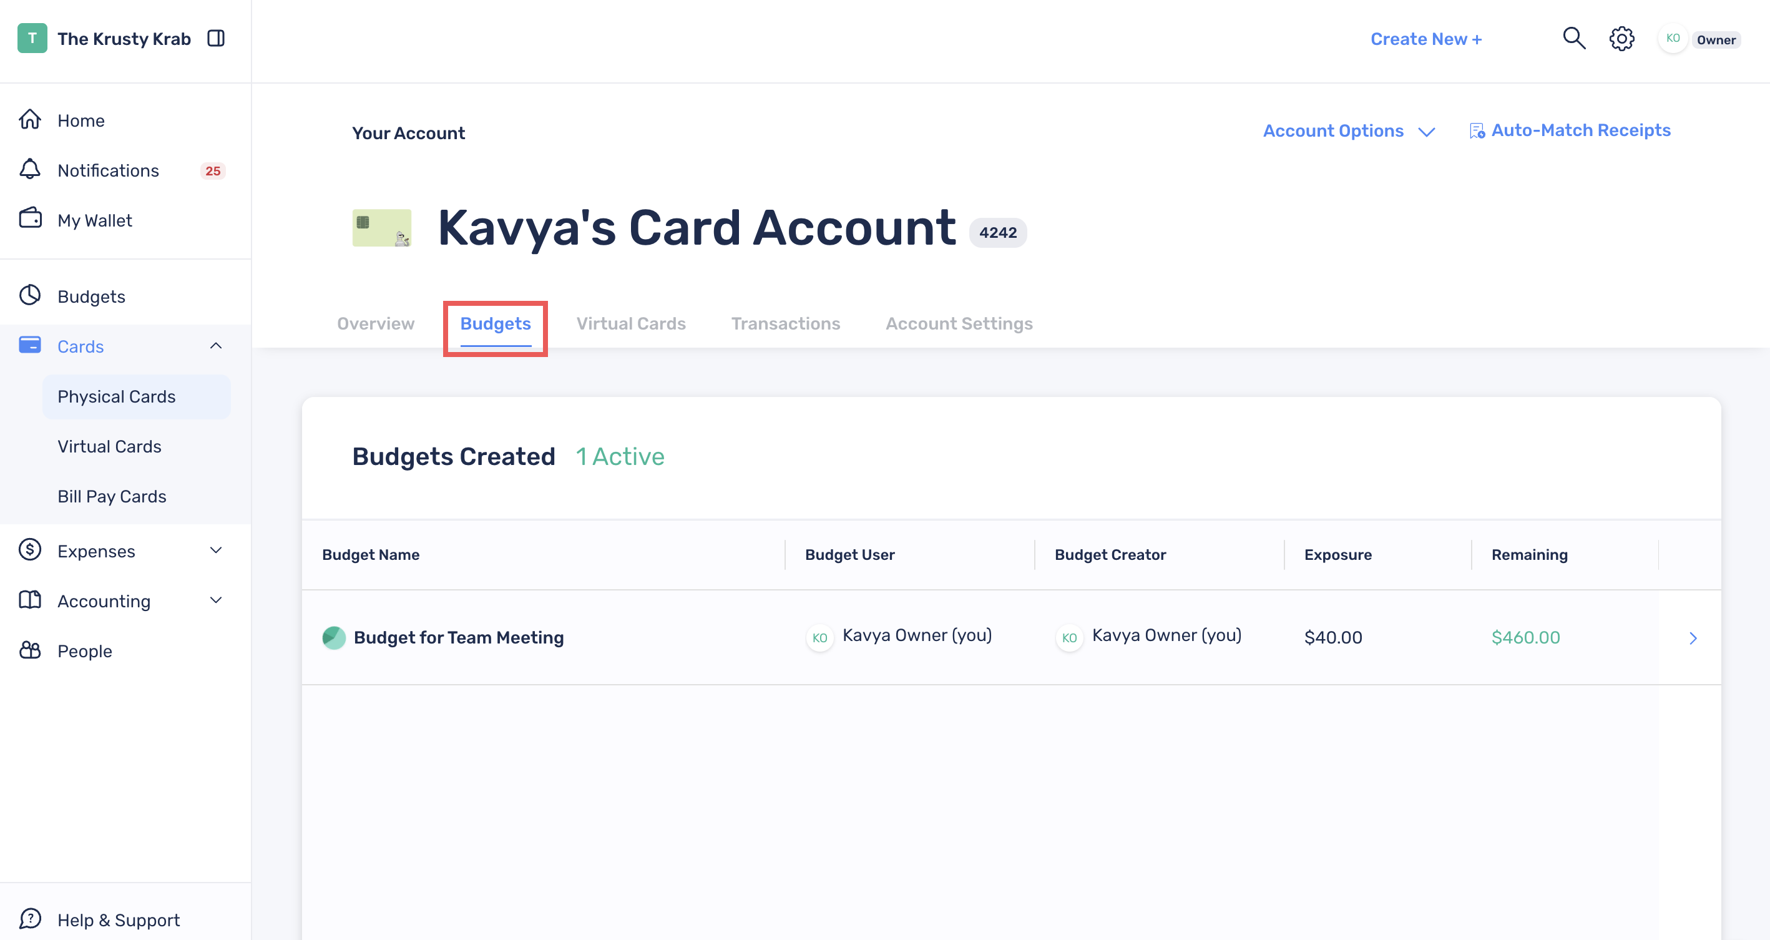
Task: Click Help & Support chat icon
Action: coord(30,919)
